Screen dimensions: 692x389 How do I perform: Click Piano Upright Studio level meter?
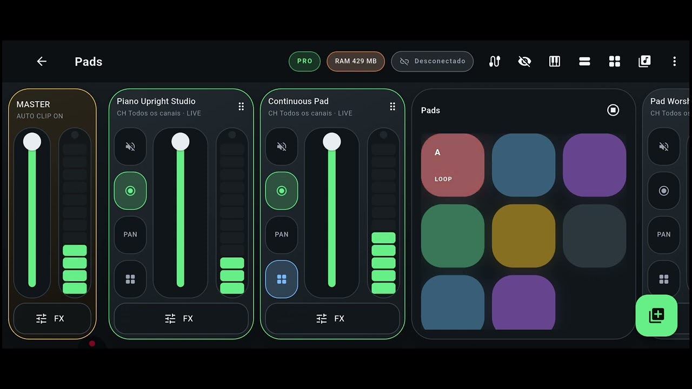(x=232, y=212)
